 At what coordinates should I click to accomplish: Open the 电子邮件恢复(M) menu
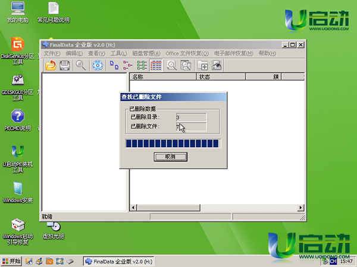point(234,53)
